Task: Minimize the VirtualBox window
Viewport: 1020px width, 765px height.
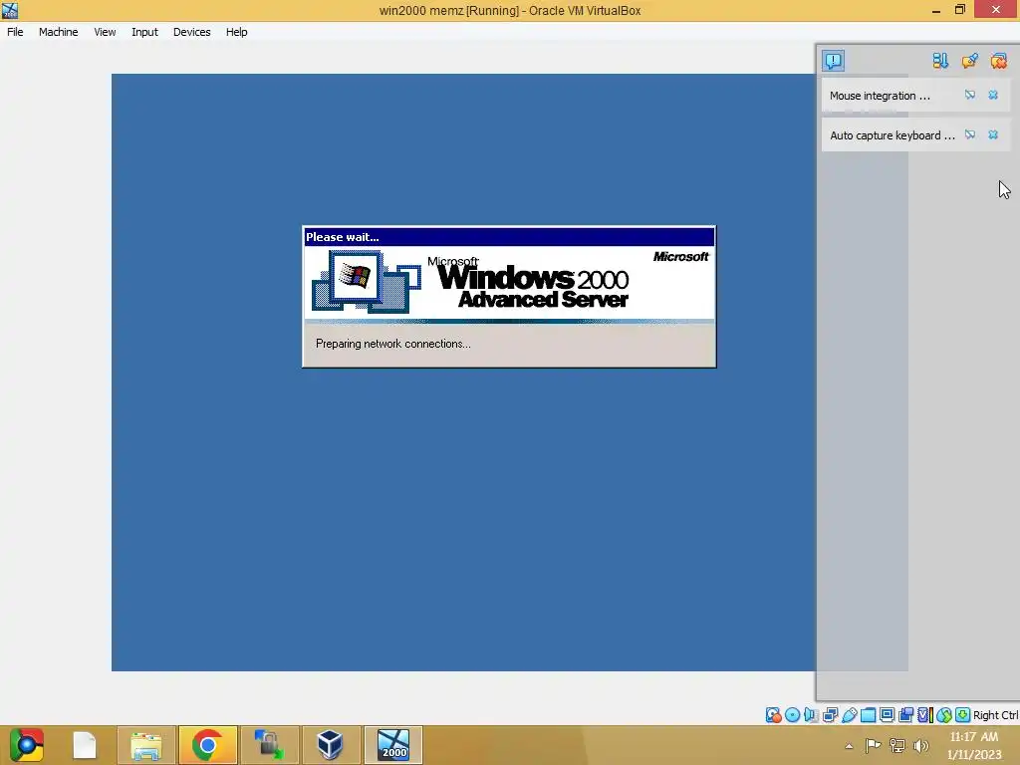Action: tap(936, 10)
